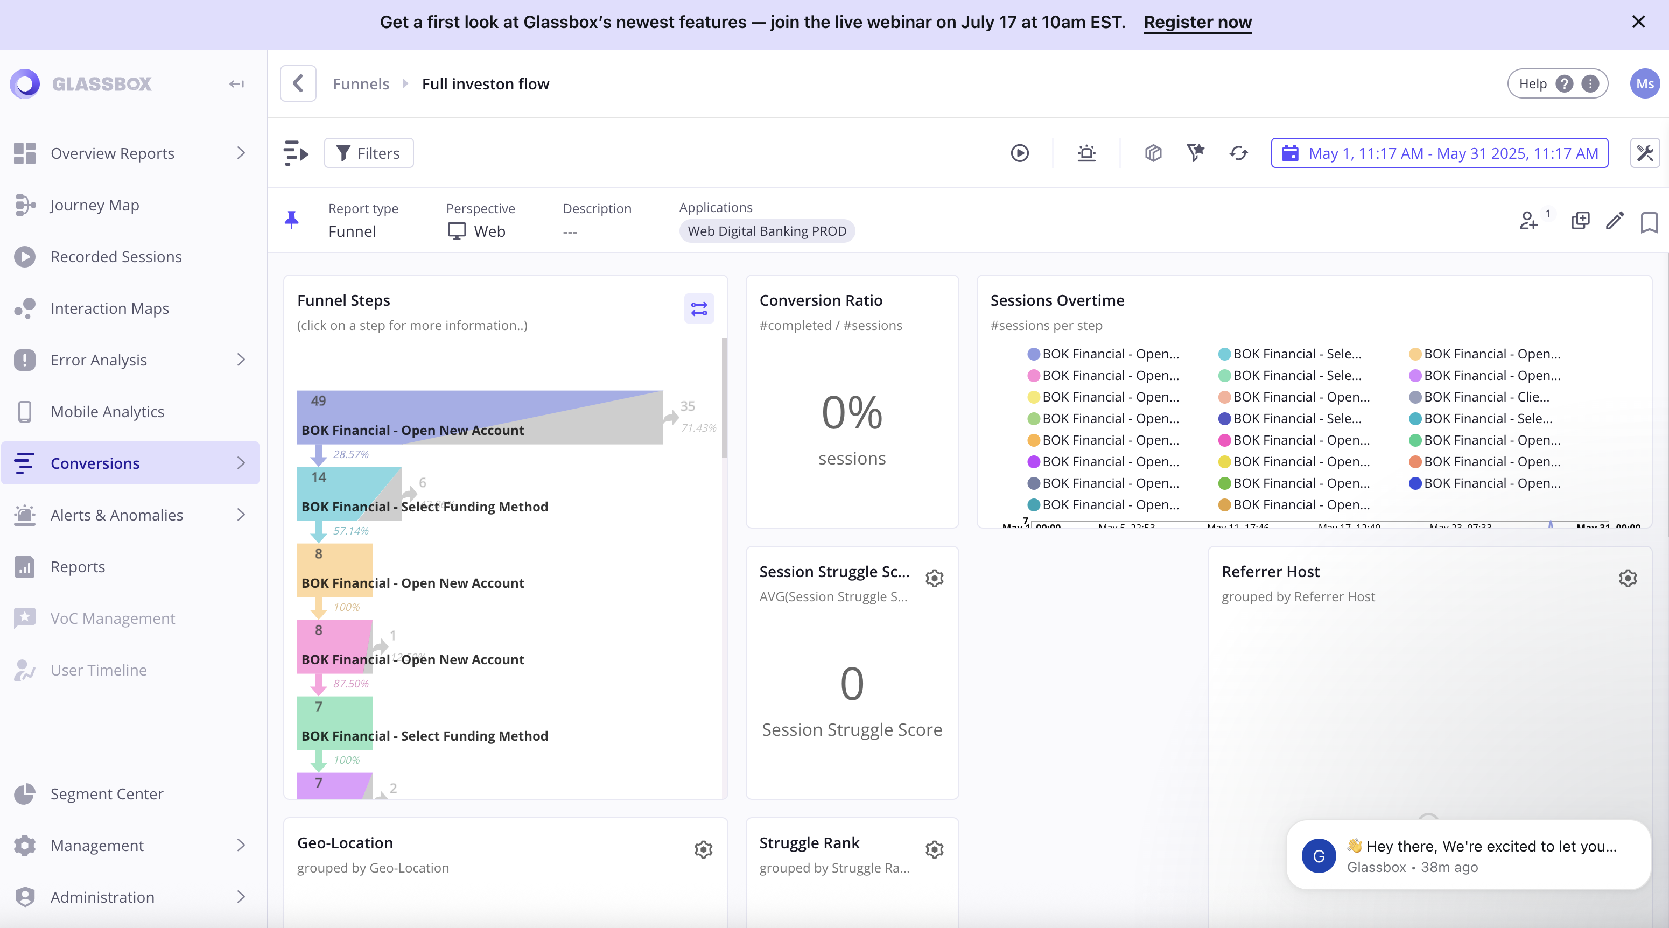
Task: Toggle the gray BOK Financial - Clie... legend item
Action: click(1479, 397)
